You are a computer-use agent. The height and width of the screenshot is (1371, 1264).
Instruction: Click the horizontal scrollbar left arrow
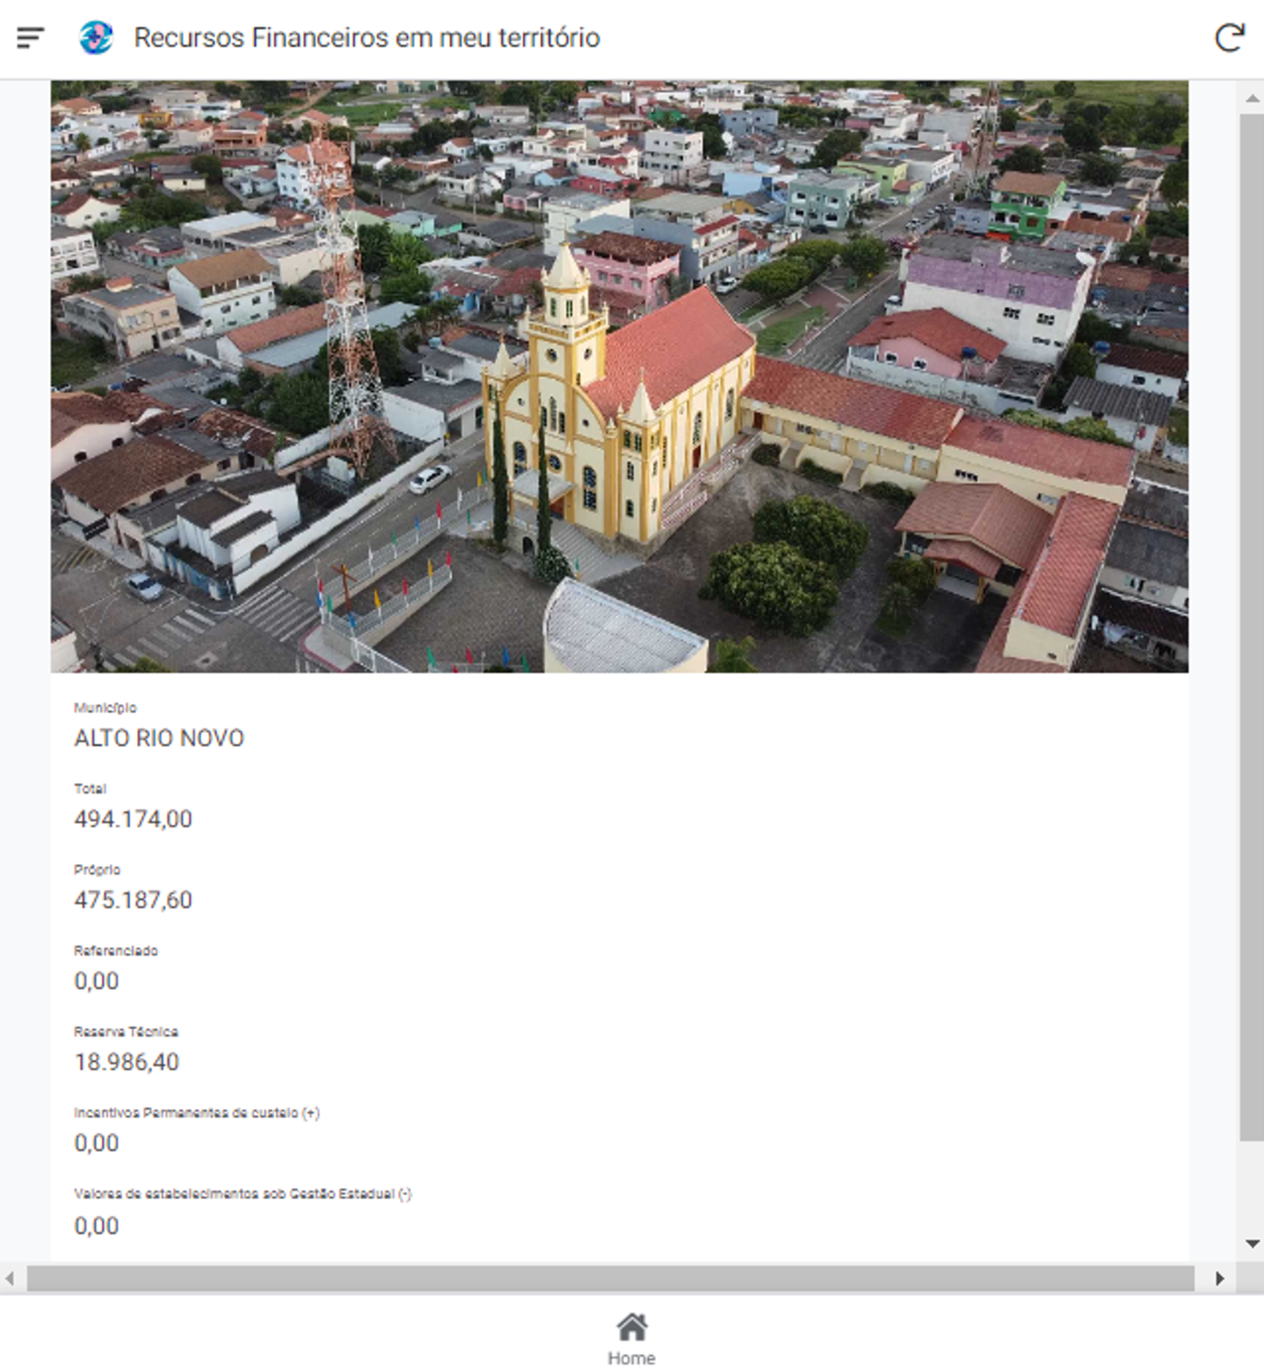point(10,1278)
